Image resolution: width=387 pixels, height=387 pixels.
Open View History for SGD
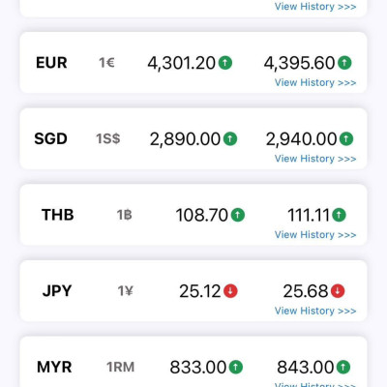pyautogui.click(x=315, y=159)
